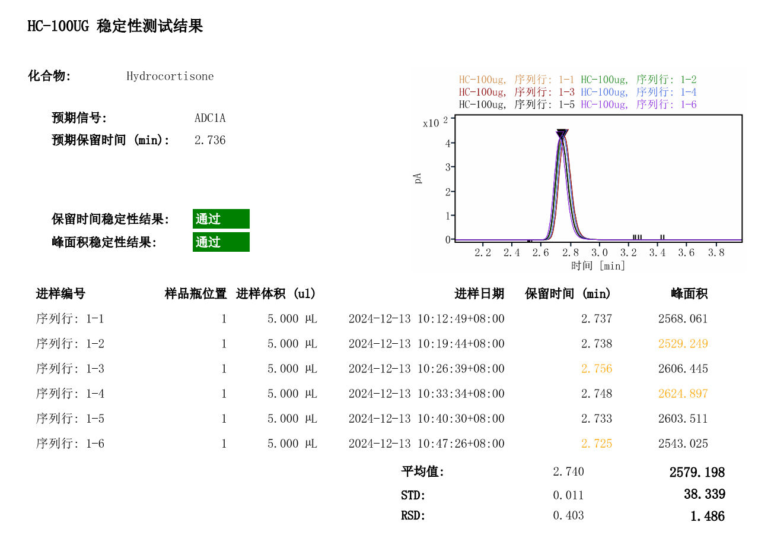Click retention time value 2.748
The height and width of the screenshot is (535, 771).
(597, 394)
